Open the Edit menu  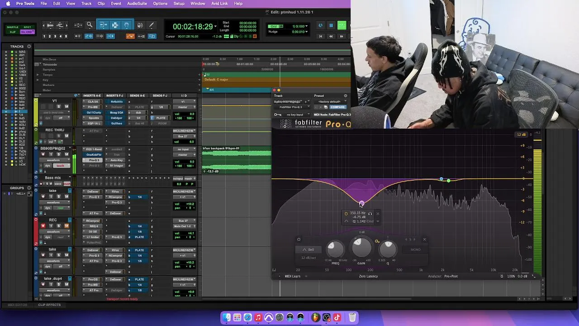click(x=57, y=4)
